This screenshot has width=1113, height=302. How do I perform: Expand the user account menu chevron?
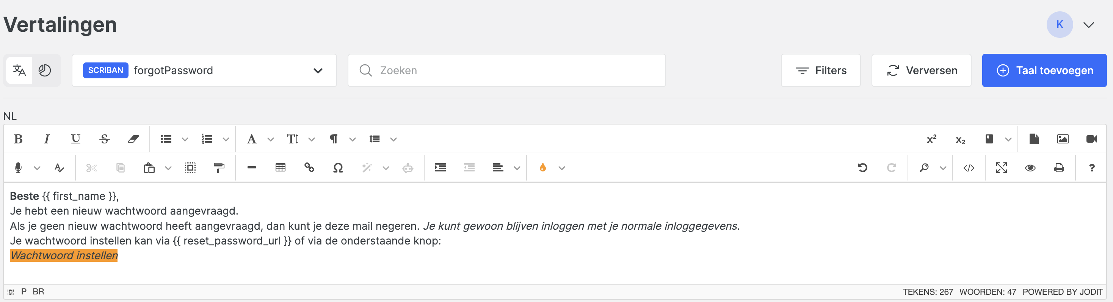pyautogui.click(x=1089, y=25)
